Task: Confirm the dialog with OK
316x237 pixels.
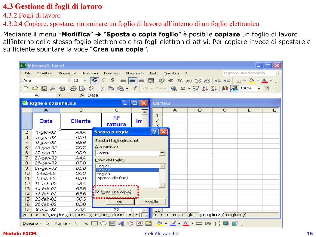Action: [x=120, y=202]
